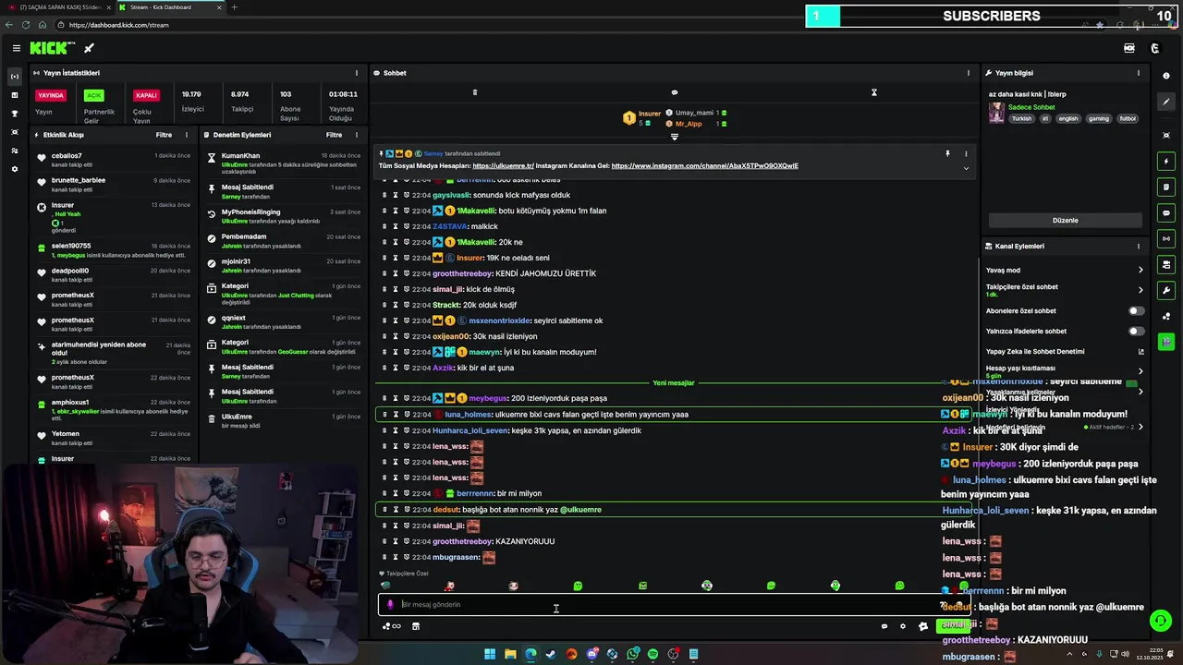The height and width of the screenshot is (665, 1183).
Task: Open Etkinlik Akışı panel options menu
Action: [187, 135]
